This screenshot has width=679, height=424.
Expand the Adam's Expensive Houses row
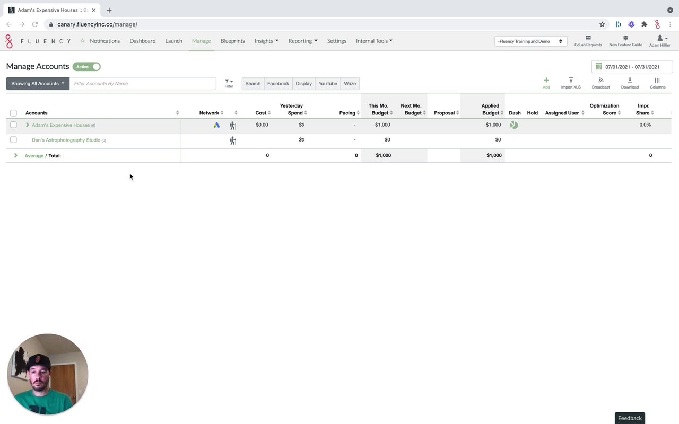coord(28,125)
